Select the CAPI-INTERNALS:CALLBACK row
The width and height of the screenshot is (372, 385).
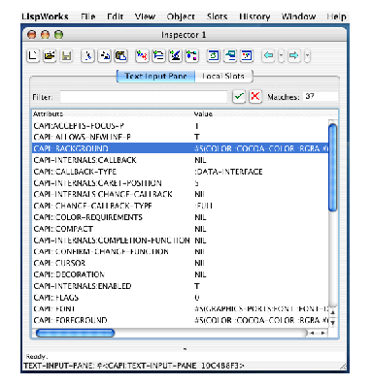tap(180, 160)
